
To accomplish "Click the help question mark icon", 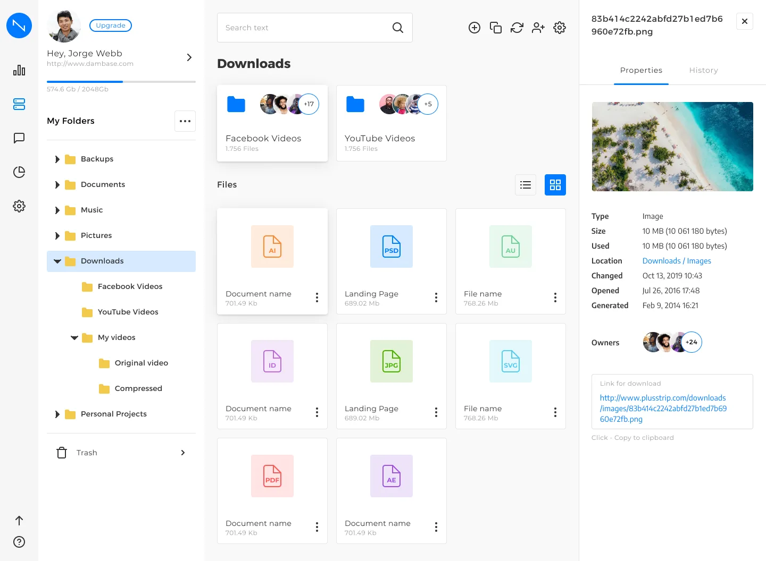I will click(19, 542).
